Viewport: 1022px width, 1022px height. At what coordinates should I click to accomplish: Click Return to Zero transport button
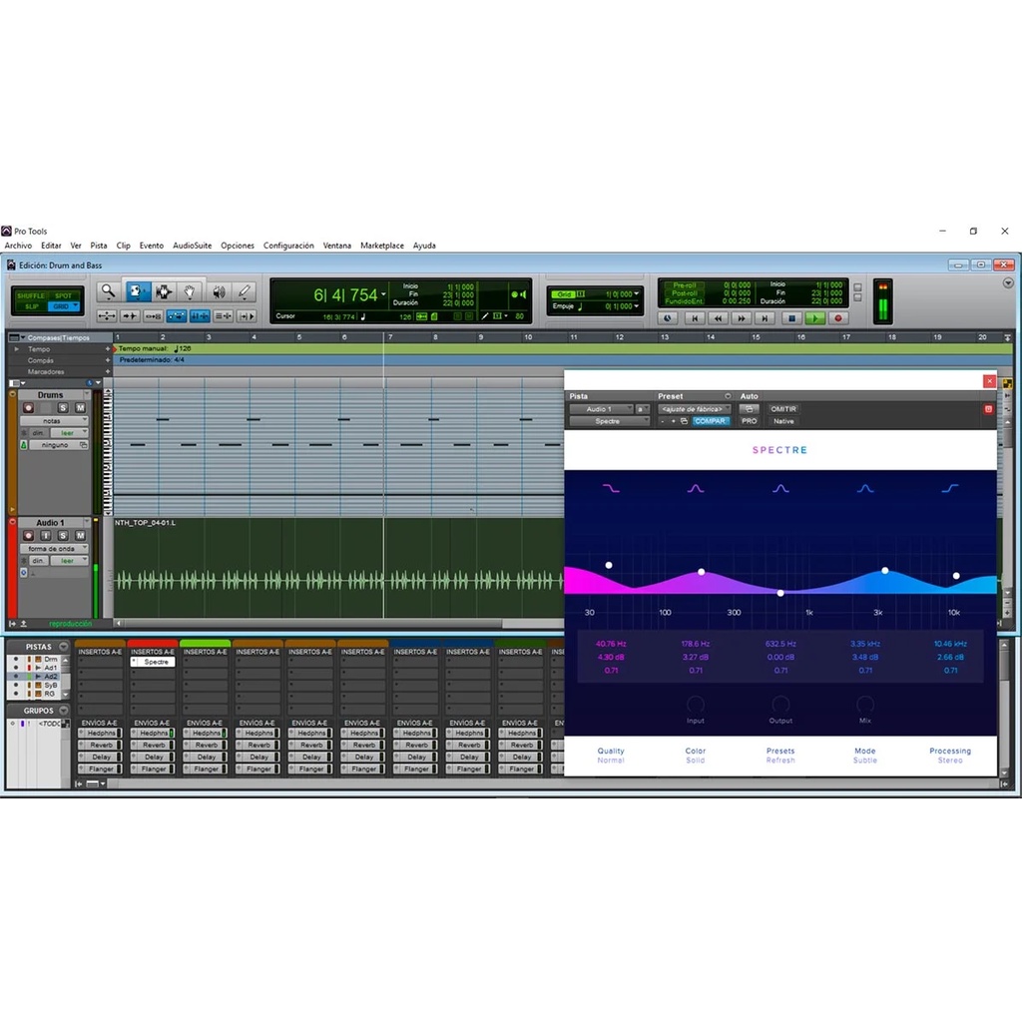tap(695, 318)
